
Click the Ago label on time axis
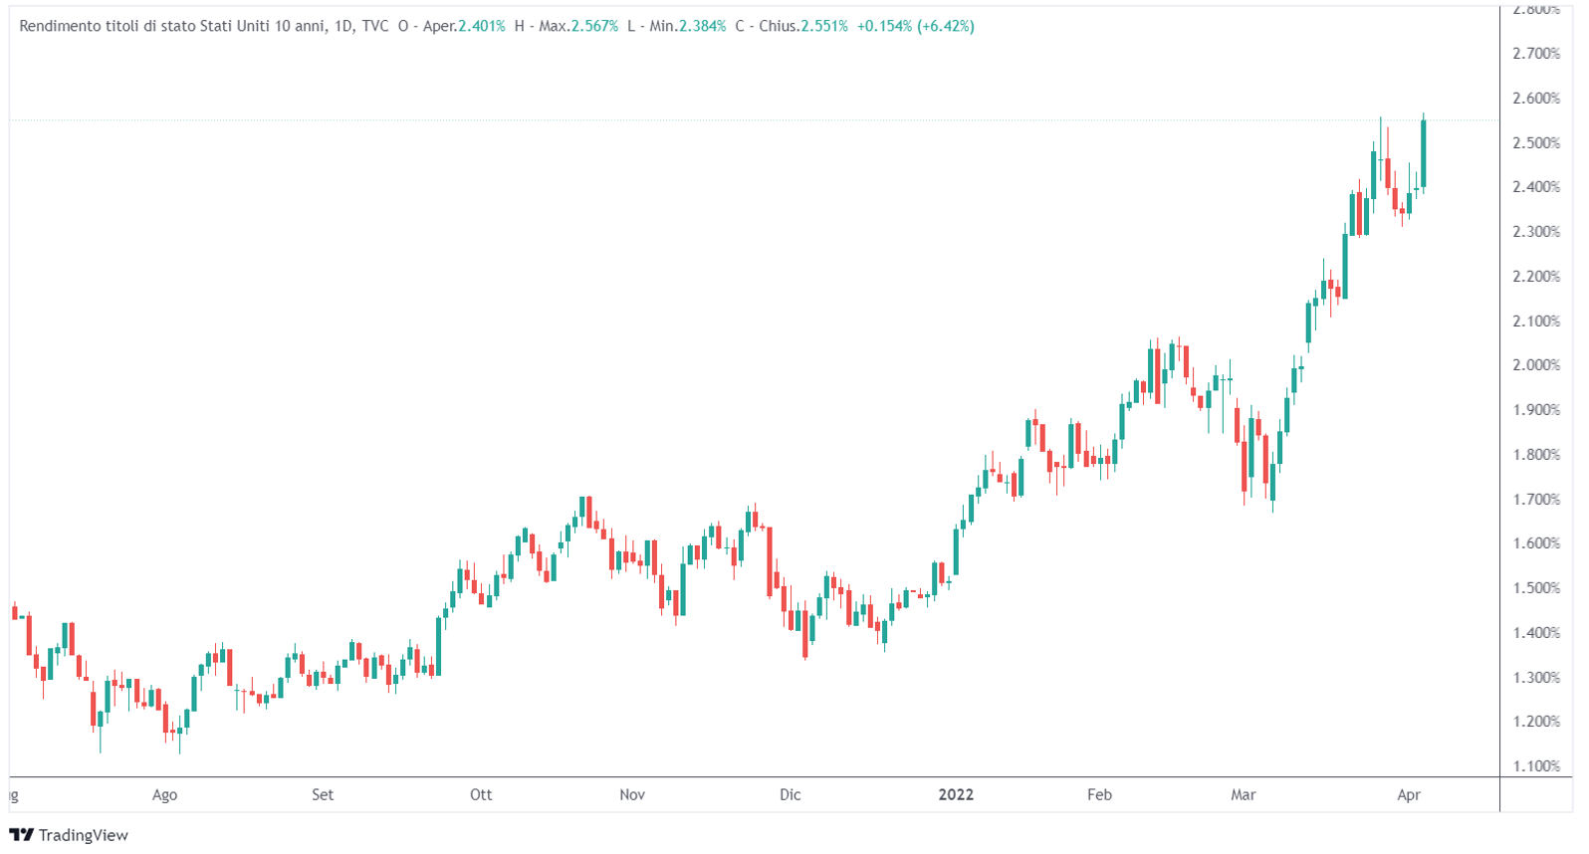coord(164,794)
